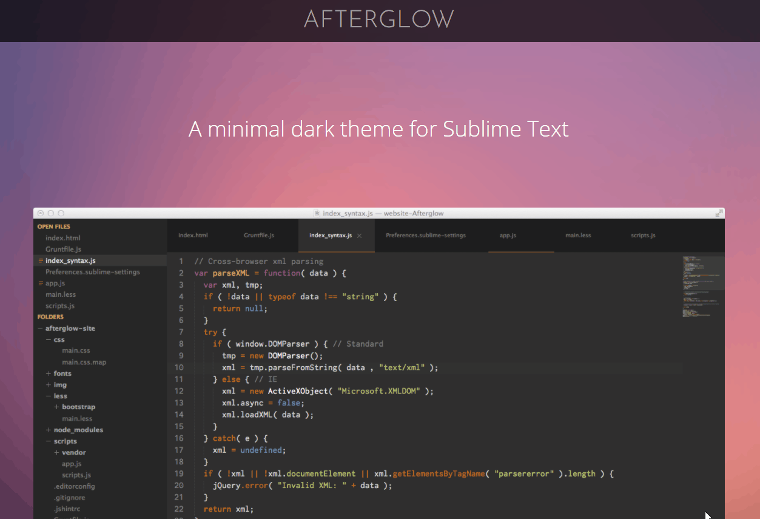Switch to the app.js tab
The width and height of the screenshot is (760, 519).
click(x=508, y=235)
